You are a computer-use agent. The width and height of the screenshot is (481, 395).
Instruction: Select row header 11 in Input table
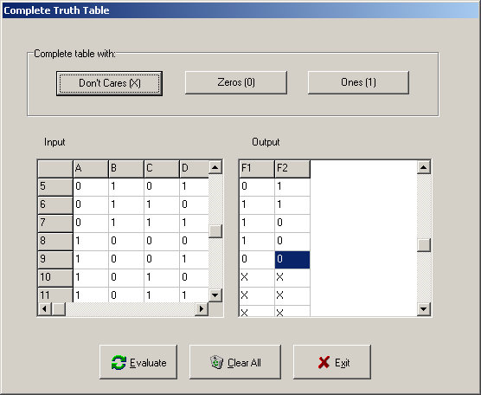tap(55, 295)
